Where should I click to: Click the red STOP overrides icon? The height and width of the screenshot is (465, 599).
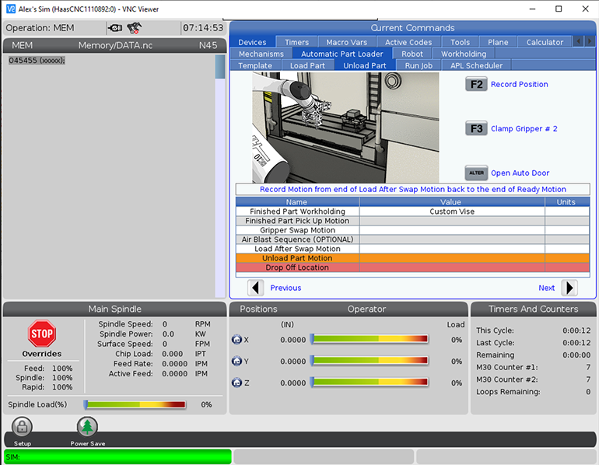tap(42, 334)
